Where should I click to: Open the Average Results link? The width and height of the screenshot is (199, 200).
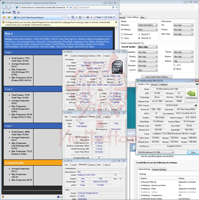pyautogui.click(x=14, y=163)
